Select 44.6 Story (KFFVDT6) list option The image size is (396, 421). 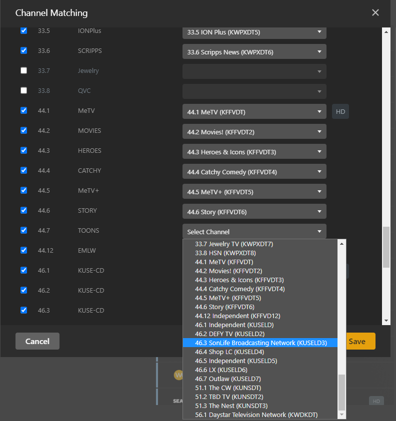[x=260, y=307]
